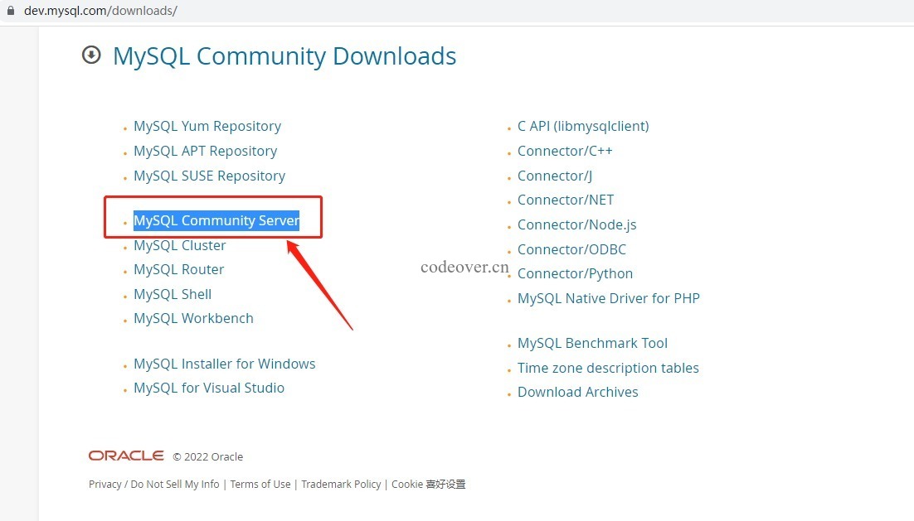Screen dimensions: 914x521
Task: Open MySQL Shell download link
Action: click(173, 294)
